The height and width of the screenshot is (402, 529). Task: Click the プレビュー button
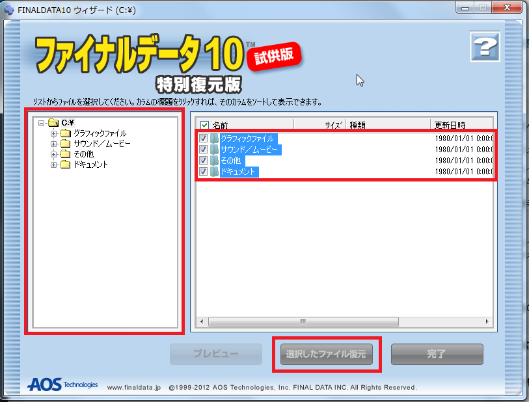(216, 354)
